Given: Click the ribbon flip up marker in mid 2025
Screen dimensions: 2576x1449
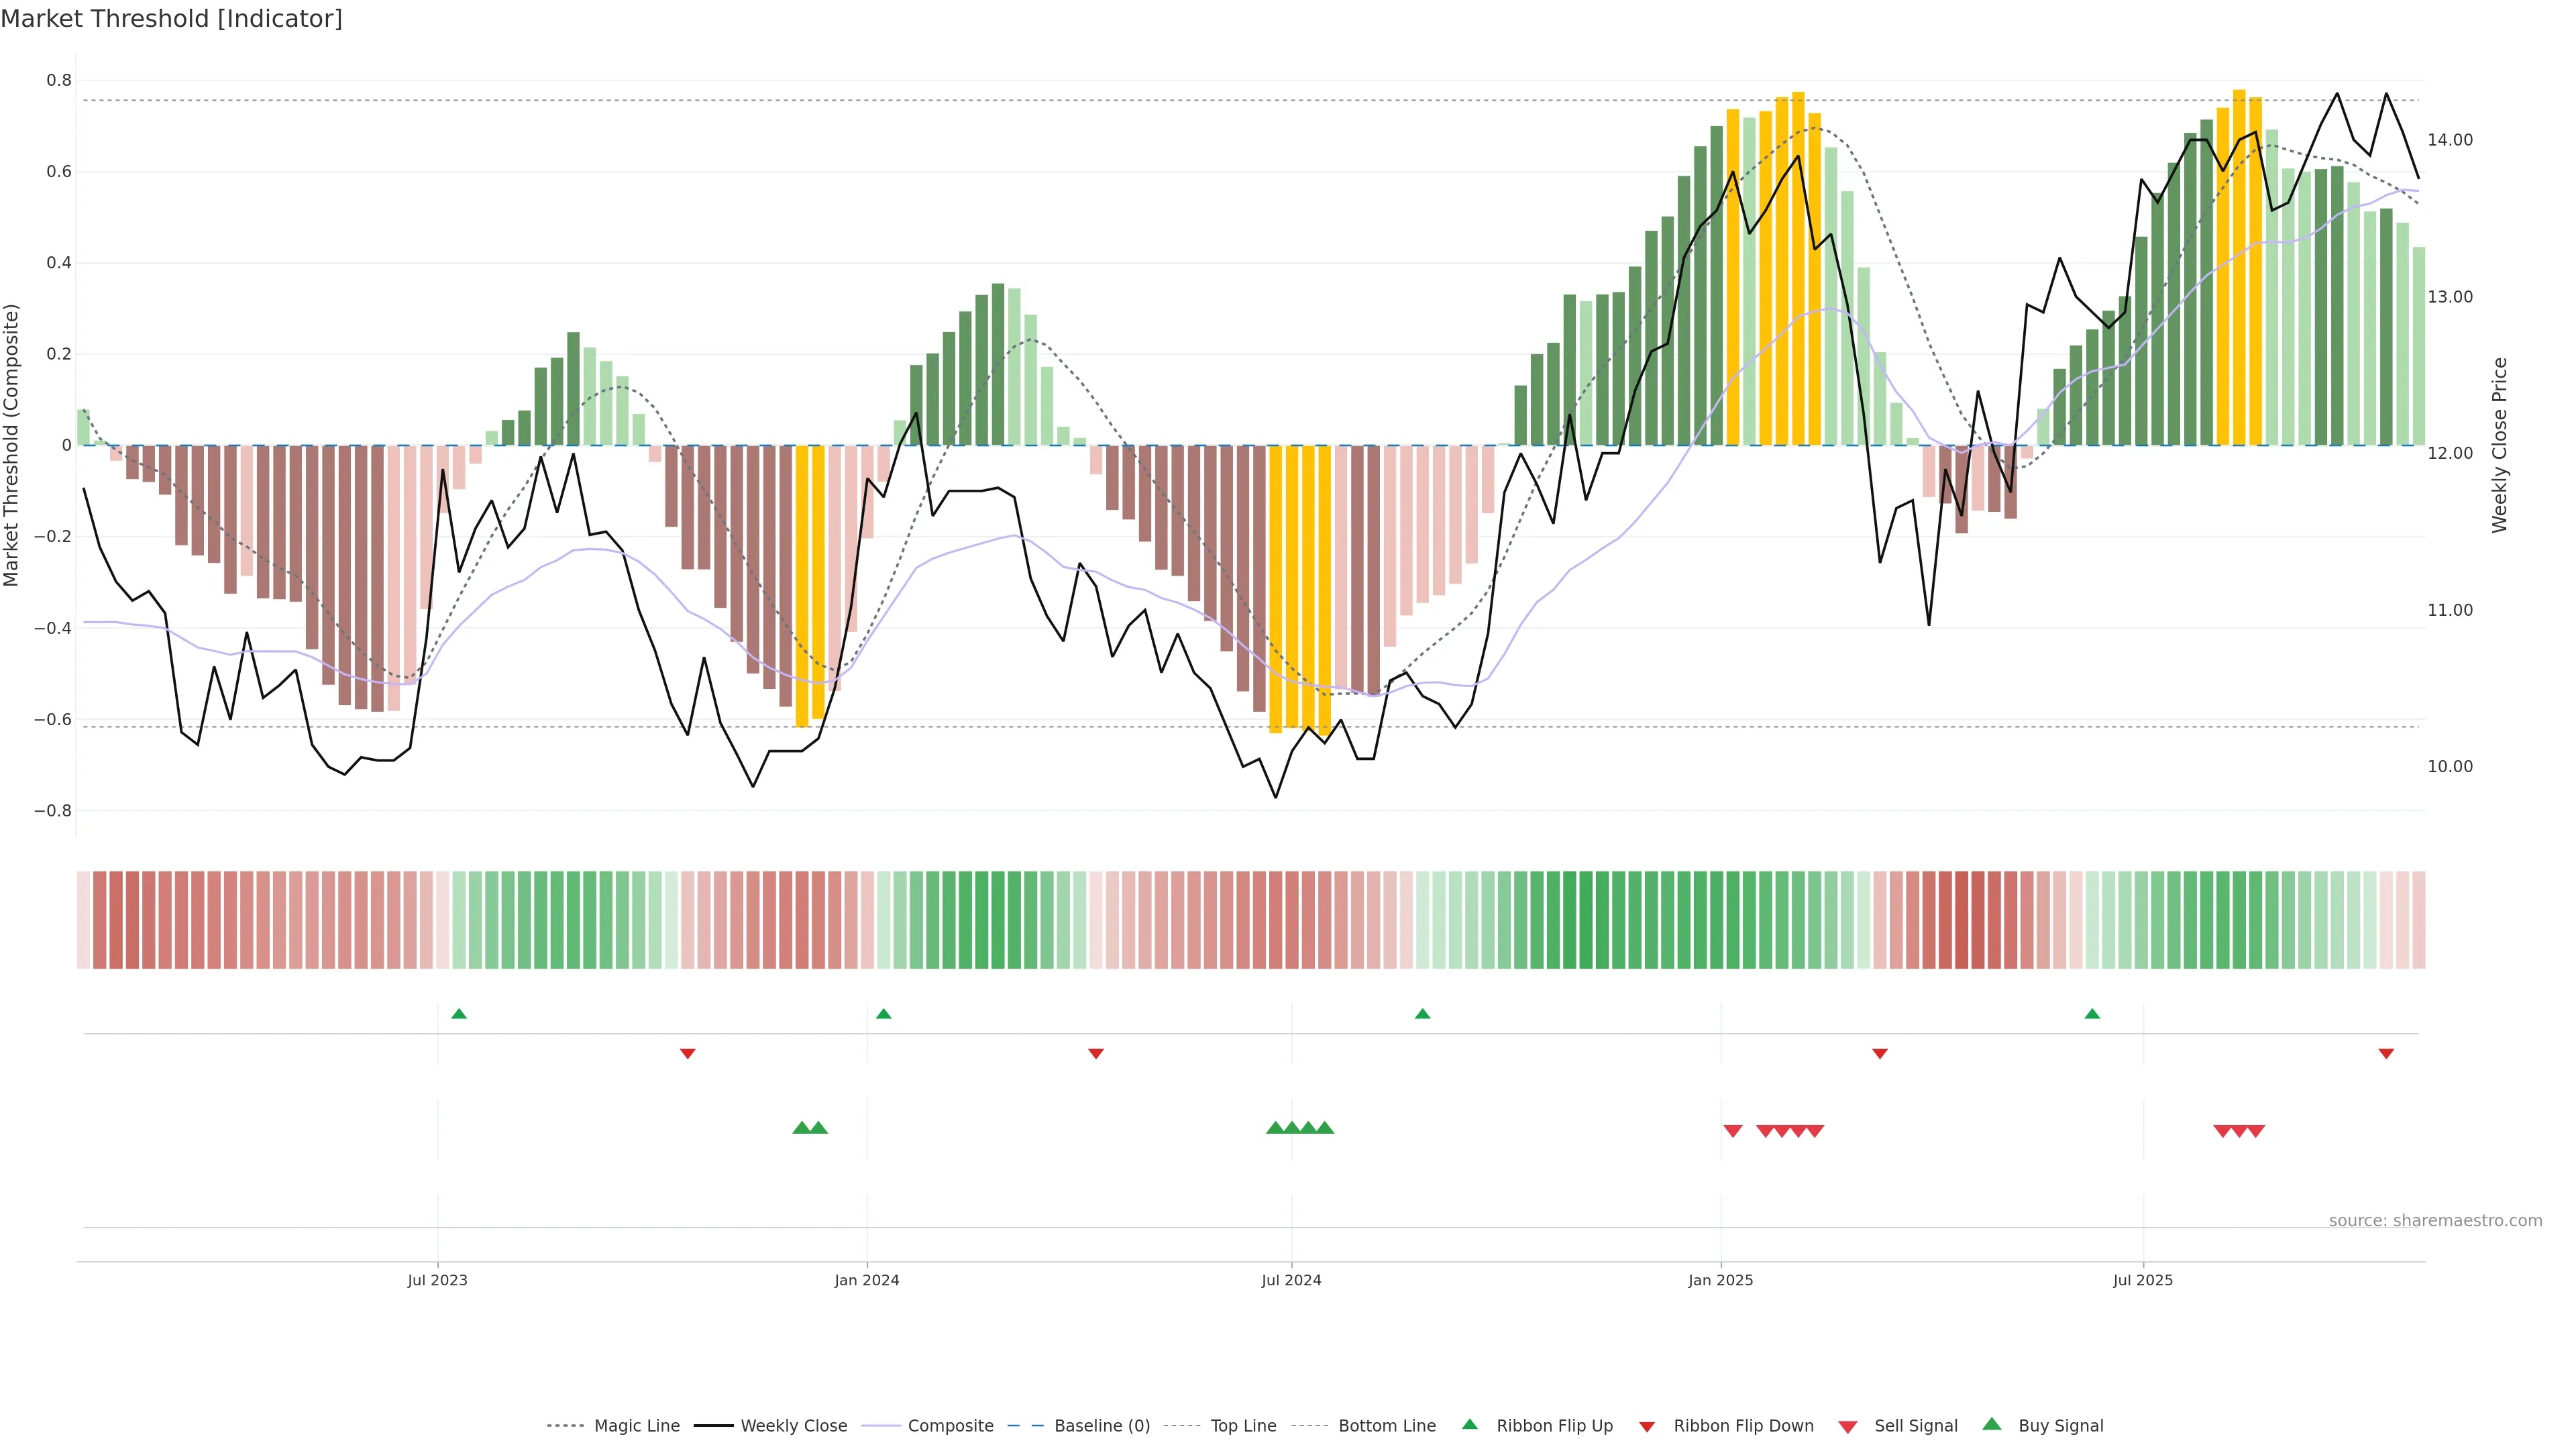Looking at the screenshot, I should pos(2092,1014).
